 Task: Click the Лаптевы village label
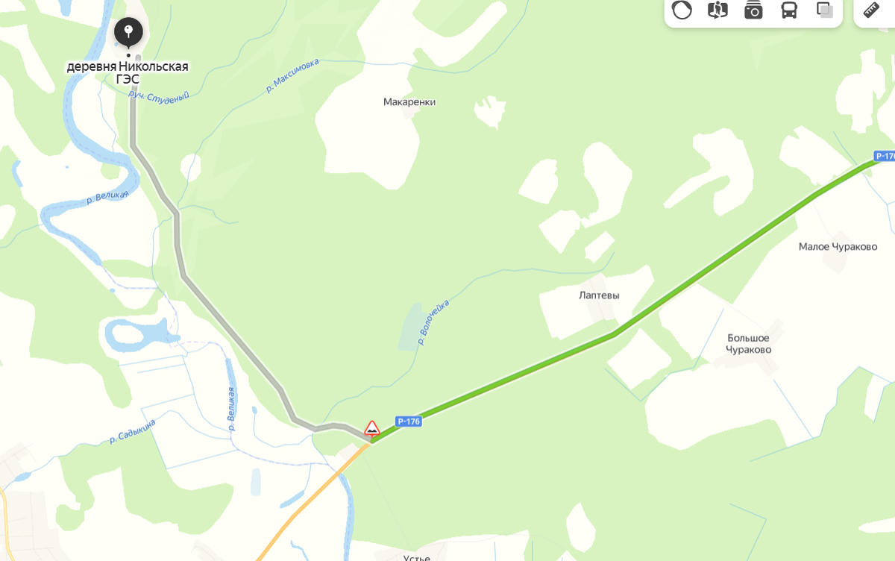[599, 295]
